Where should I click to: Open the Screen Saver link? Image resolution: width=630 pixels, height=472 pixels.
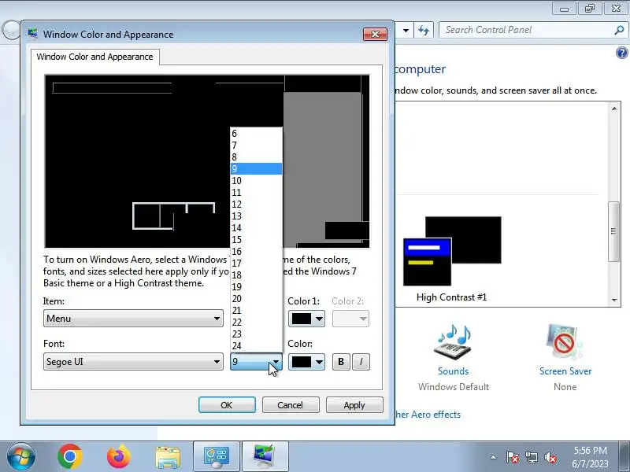point(565,371)
